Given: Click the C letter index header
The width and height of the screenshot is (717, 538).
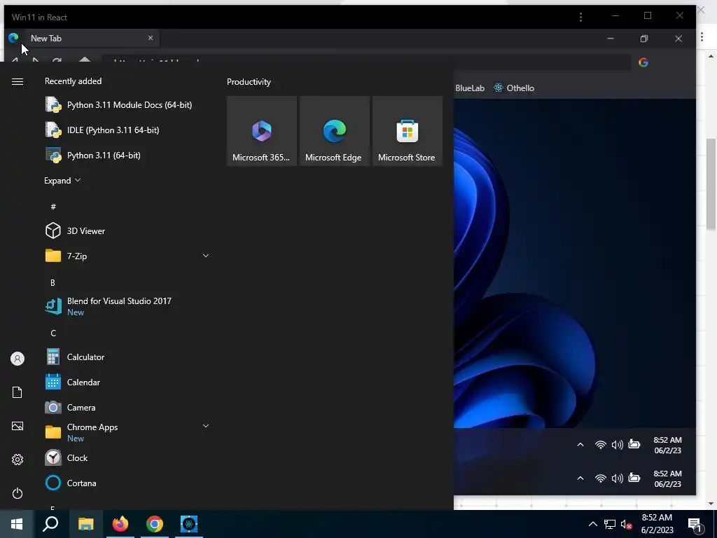Looking at the screenshot, I should (x=53, y=333).
